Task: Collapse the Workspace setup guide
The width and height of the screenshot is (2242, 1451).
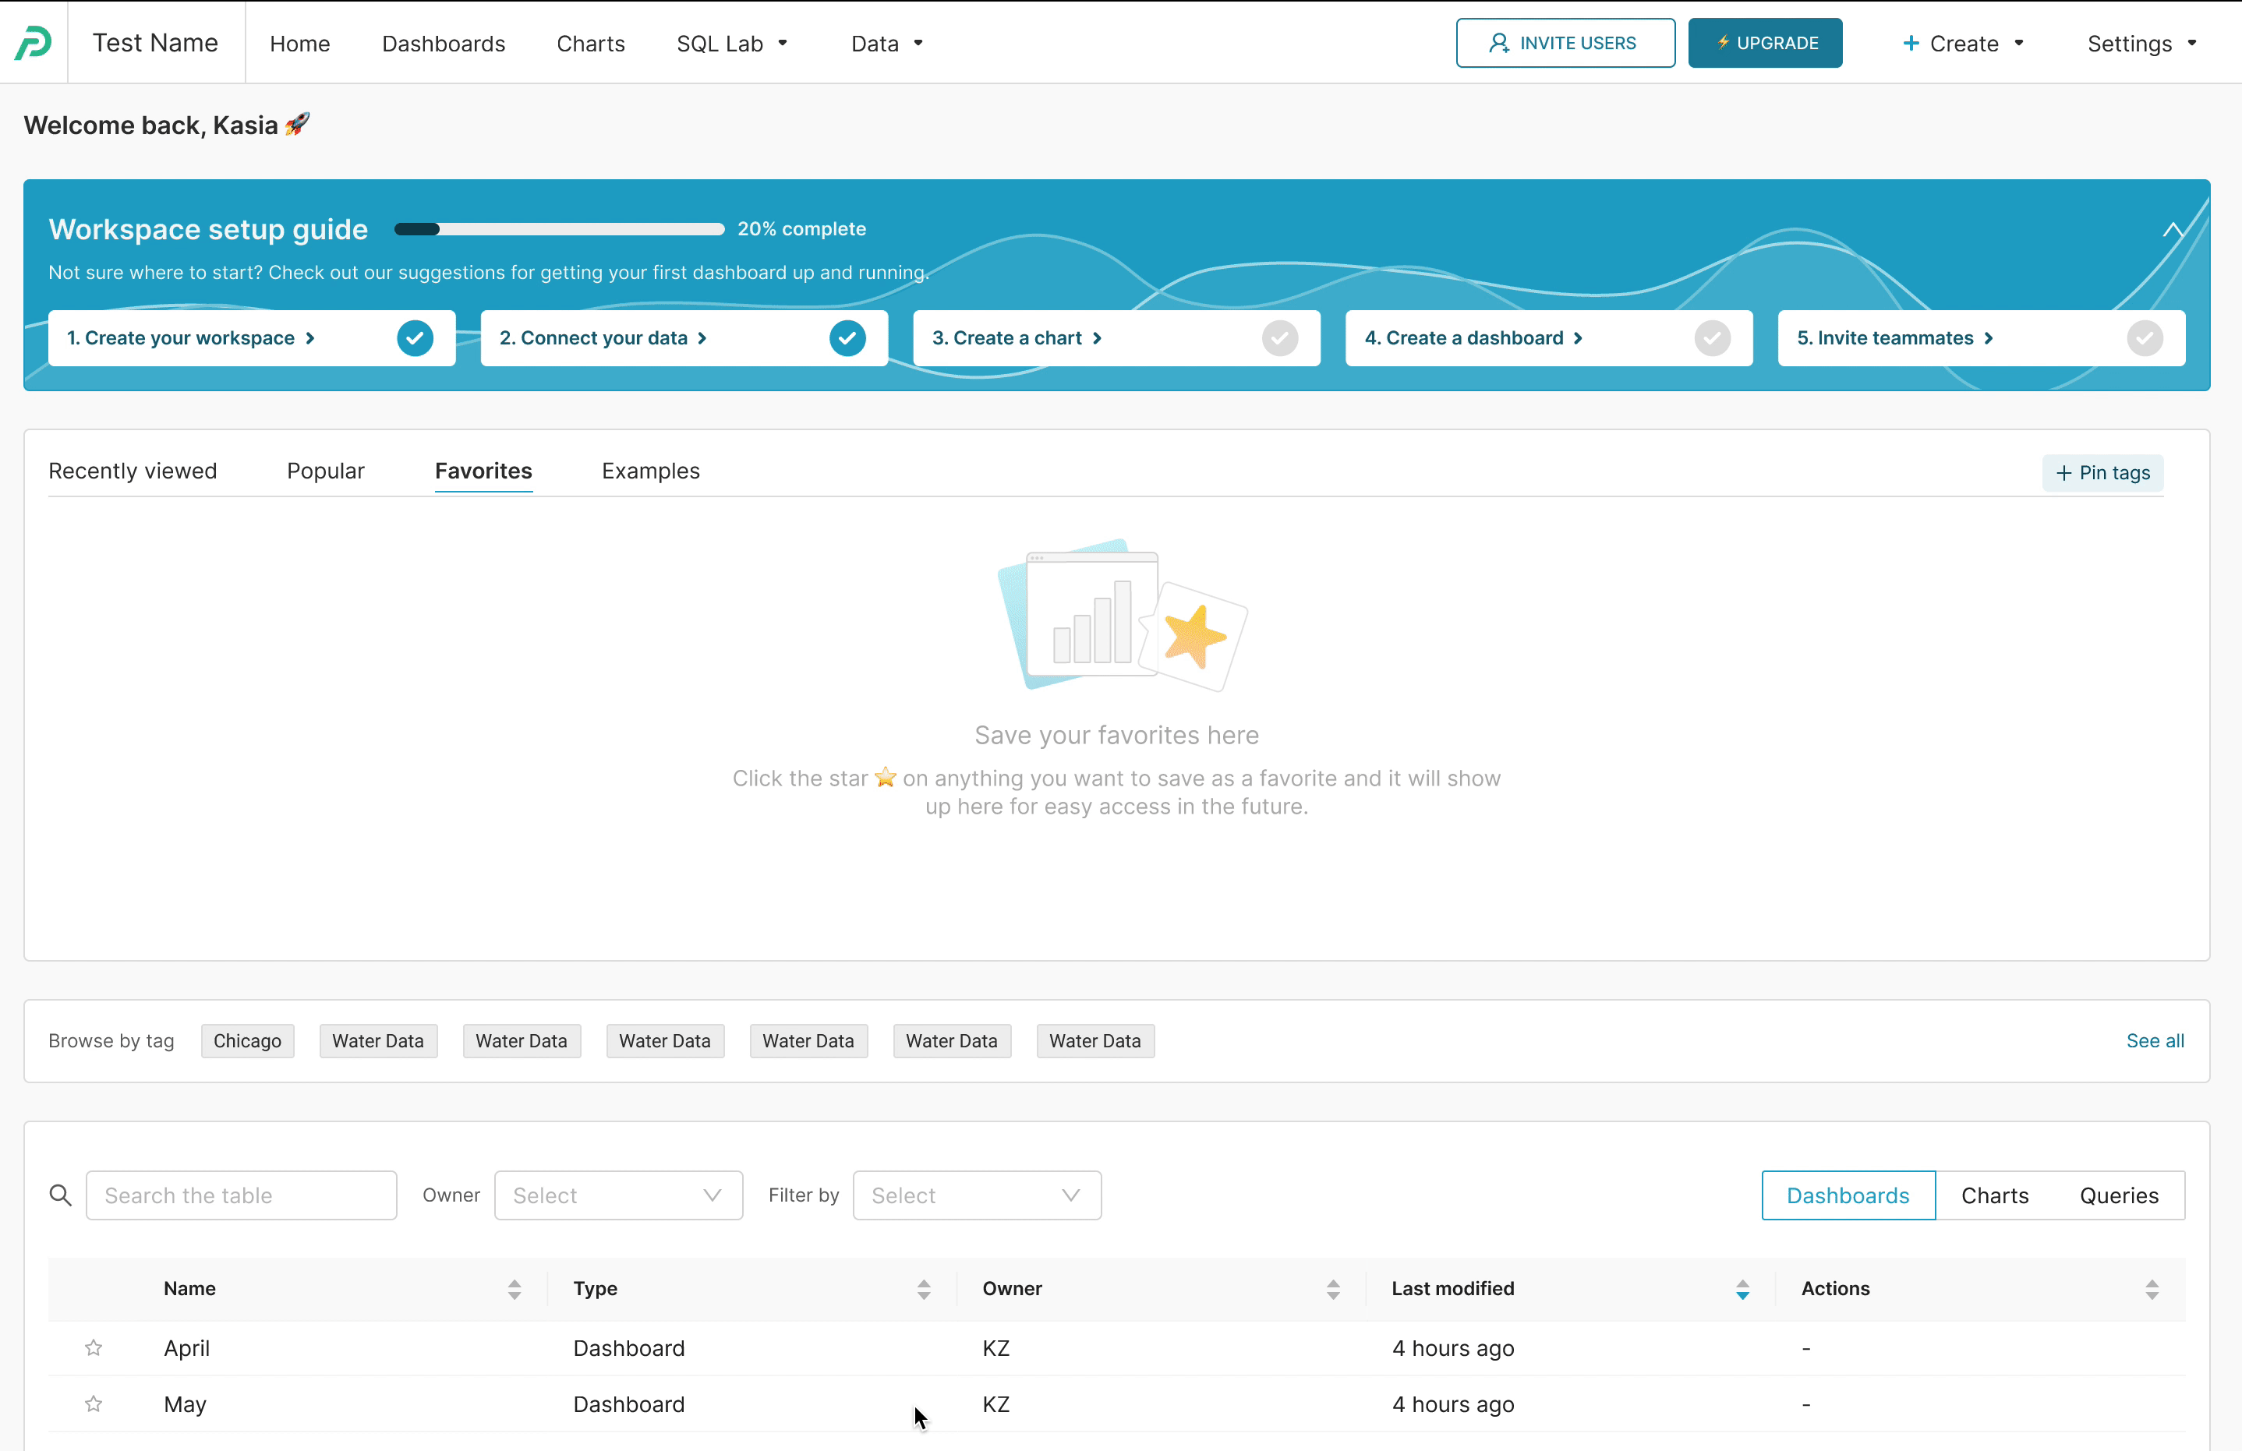Action: pyautogui.click(x=2173, y=230)
